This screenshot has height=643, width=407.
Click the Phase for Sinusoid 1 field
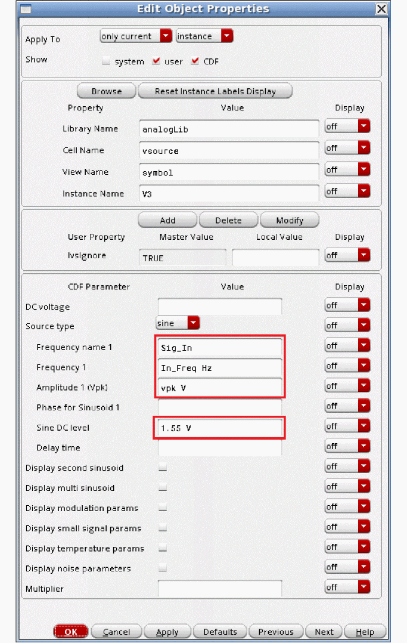tap(220, 407)
